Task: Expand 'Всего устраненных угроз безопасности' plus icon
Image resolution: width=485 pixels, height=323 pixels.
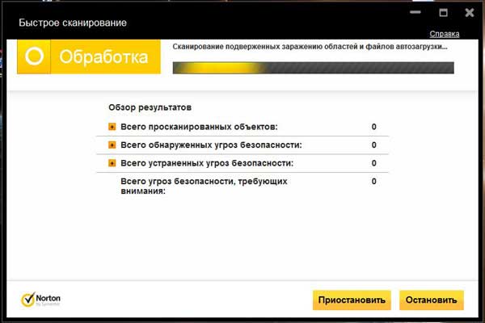Action: click(112, 163)
